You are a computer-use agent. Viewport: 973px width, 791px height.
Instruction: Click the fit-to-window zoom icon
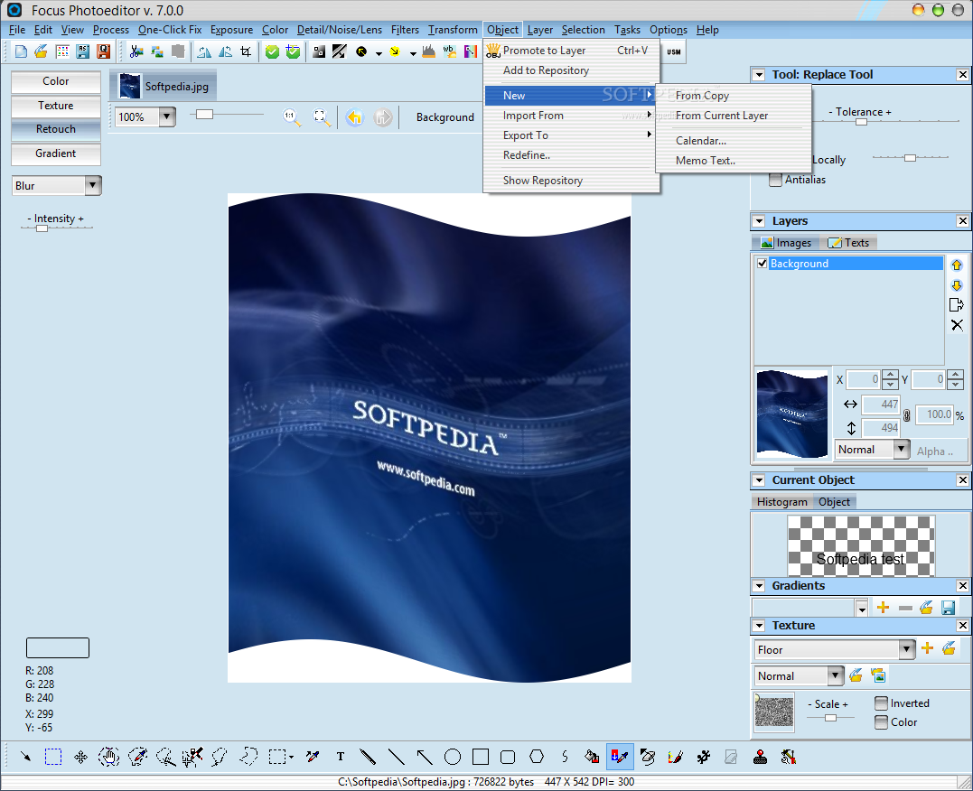(321, 116)
